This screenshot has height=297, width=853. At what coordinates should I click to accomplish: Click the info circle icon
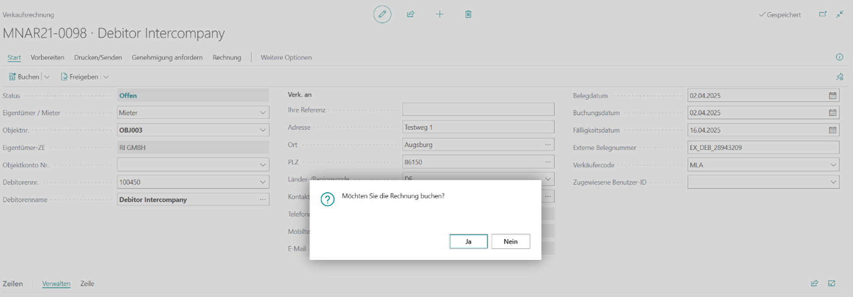coord(839,57)
